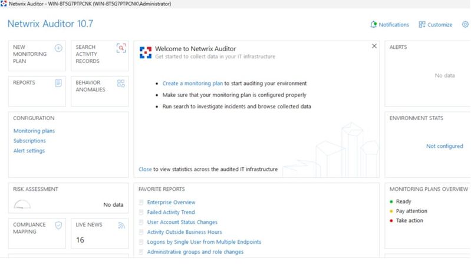Click the yellow Pay attention status dot
The height and width of the screenshot is (265, 471).
point(391,211)
